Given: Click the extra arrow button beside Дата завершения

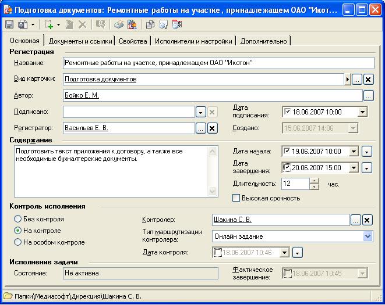Looking at the screenshot, I should (366, 168).
